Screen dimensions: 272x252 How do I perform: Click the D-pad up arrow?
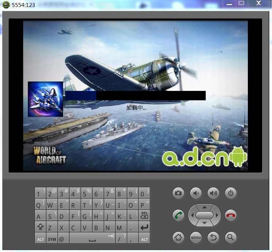click(x=204, y=208)
